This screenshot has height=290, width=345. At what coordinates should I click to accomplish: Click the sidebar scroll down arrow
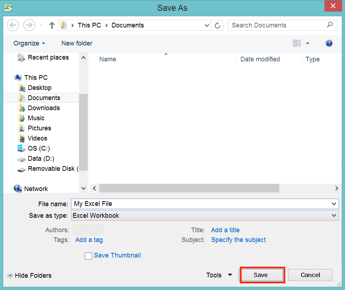pyautogui.click(x=83, y=188)
